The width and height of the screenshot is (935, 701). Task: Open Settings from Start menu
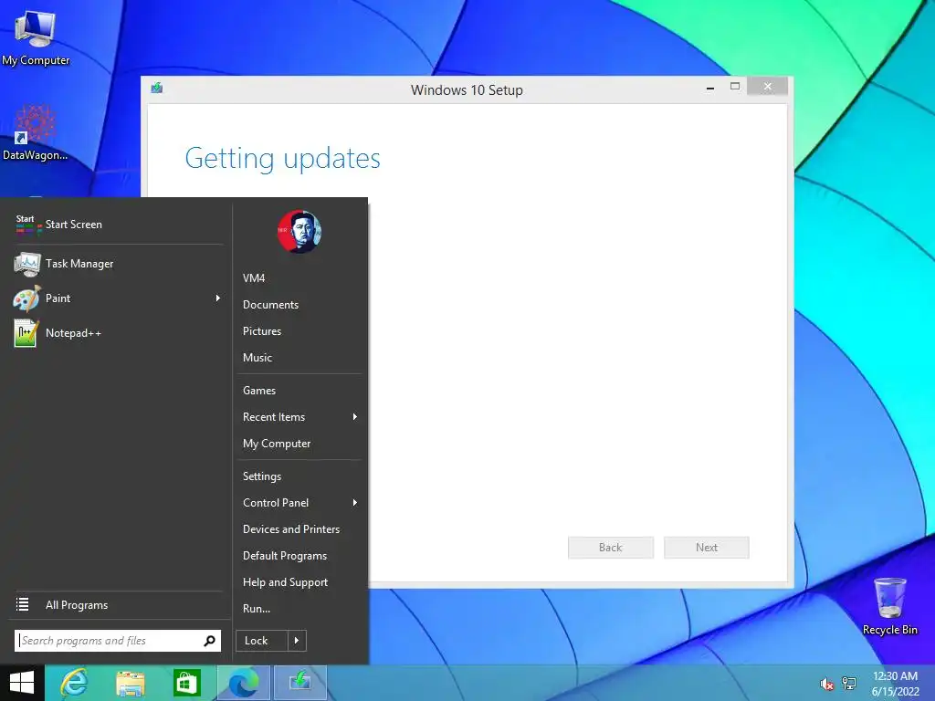[x=299, y=476]
